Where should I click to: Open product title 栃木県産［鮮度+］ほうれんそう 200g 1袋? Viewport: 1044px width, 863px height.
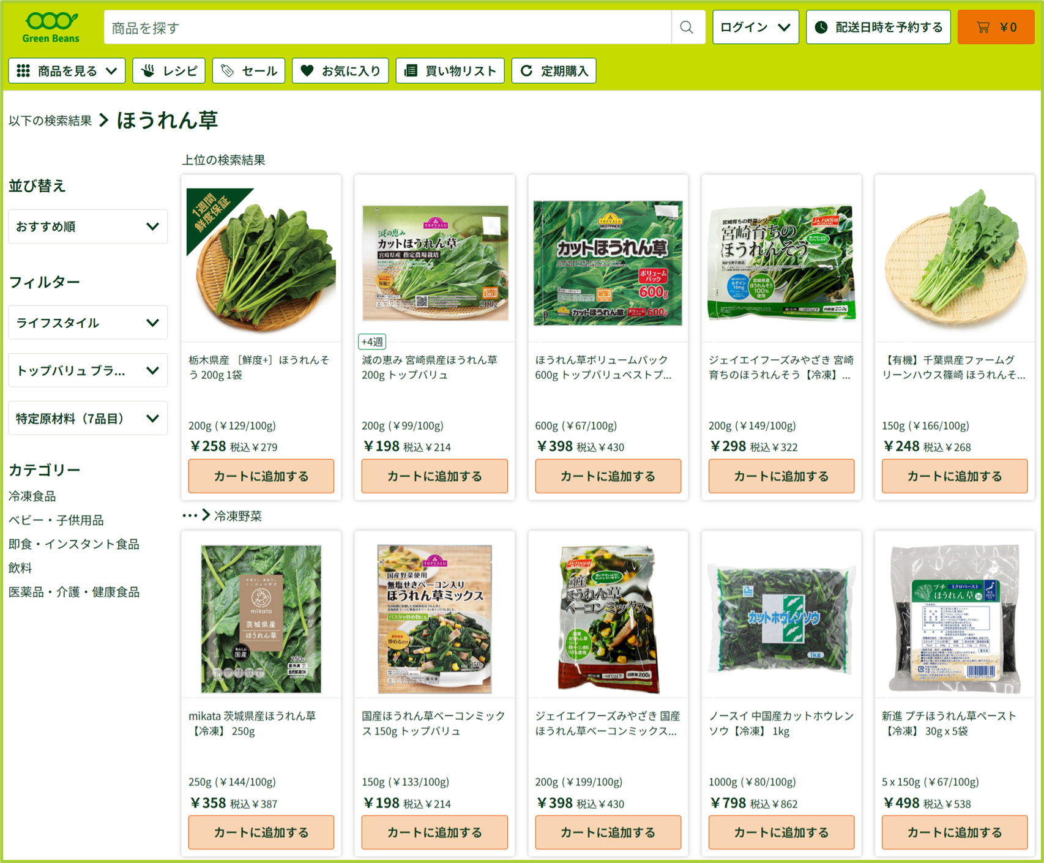click(259, 367)
